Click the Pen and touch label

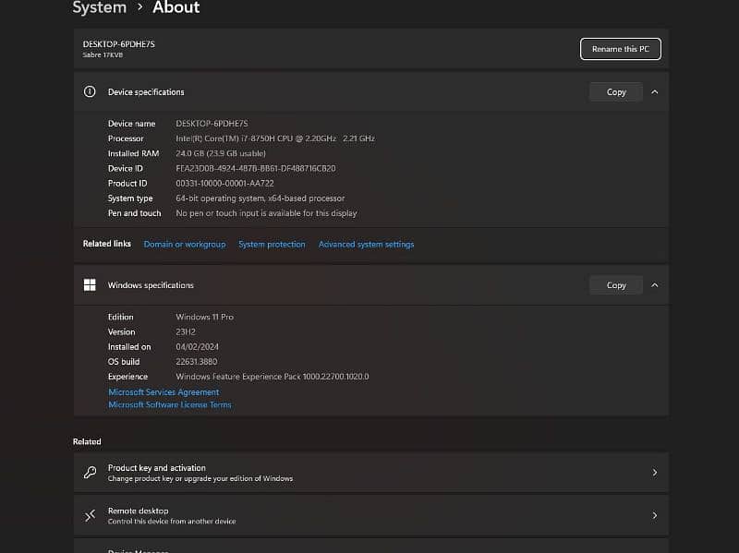tap(134, 213)
